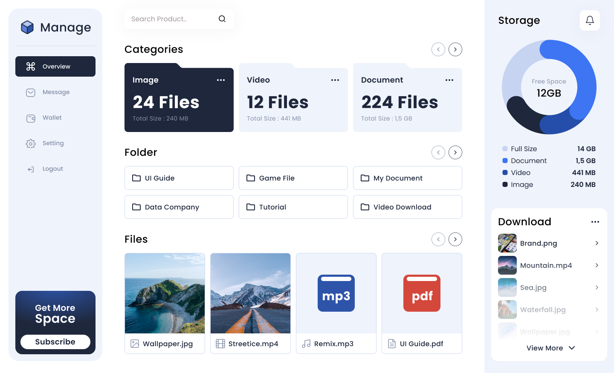
Task: Open the Wallpaper.jpg thumbnail
Action: [165, 293]
